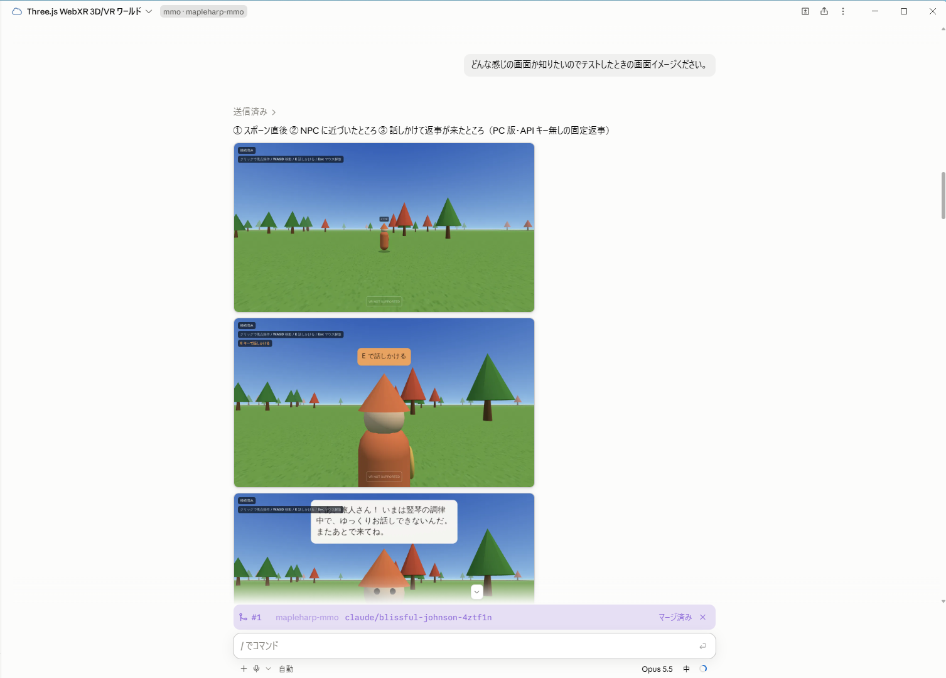The height and width of the screenshot is (678, 946).
Task: Click the mapleharp-mmo repo name in the PR bar
Action: coord(307,618)
